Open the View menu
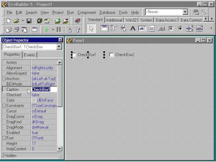The width and height of the screenshot is (216, 162). [45, 13]
